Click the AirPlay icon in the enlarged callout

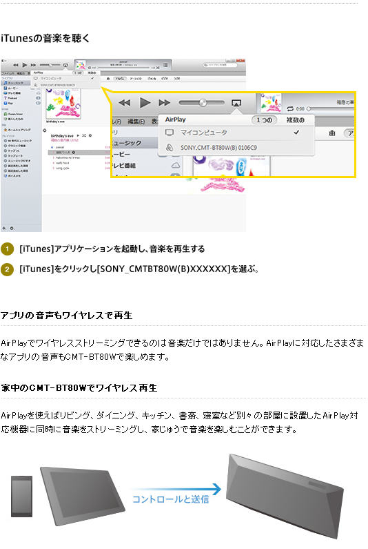click(236, 103)
